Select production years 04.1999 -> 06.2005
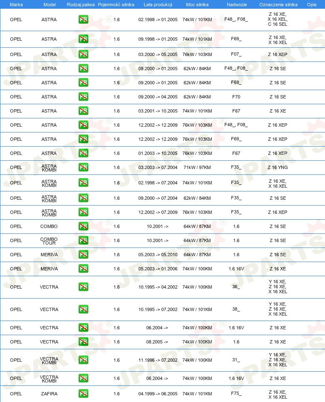Viewport: 325px width, 402px height. tap(158, 394)
